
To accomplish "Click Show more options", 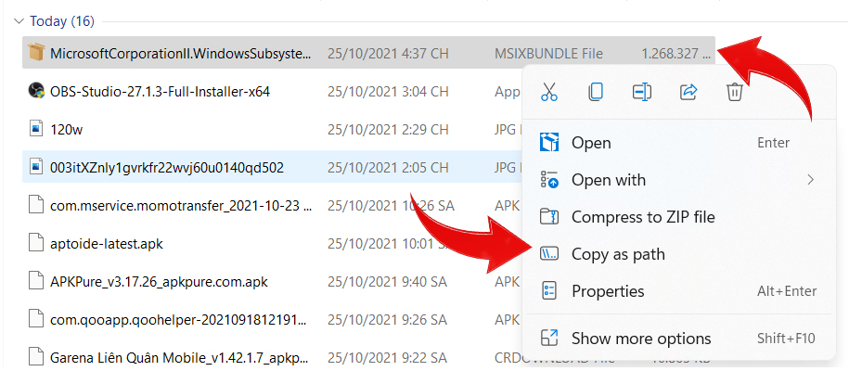I will (679, 339).
